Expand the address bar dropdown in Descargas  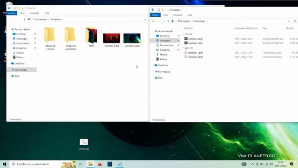[x=289, y=21]
